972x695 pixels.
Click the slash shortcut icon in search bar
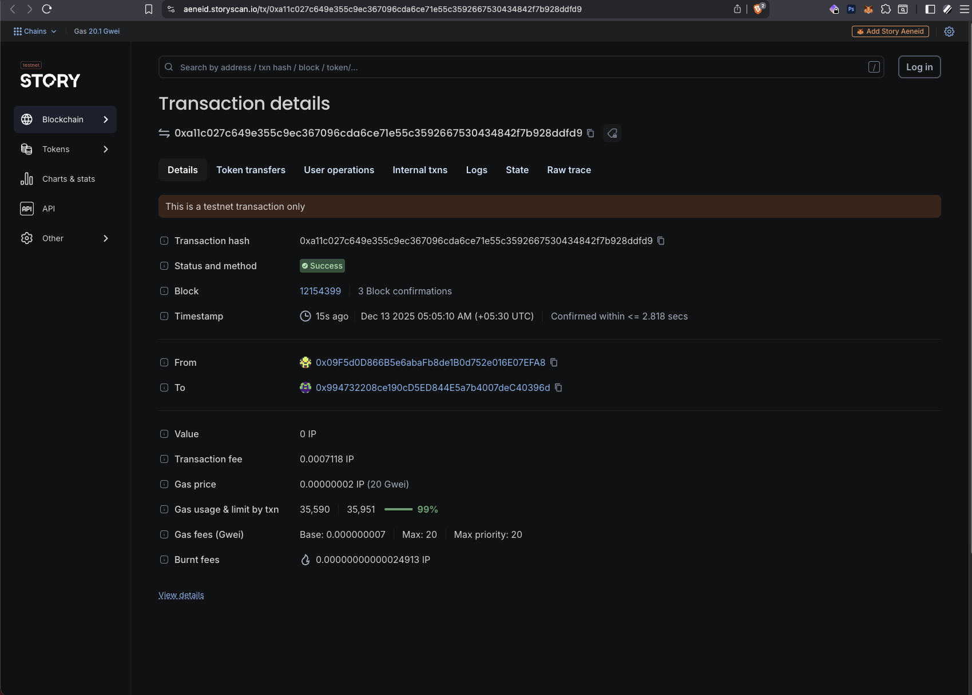[874, 67]
